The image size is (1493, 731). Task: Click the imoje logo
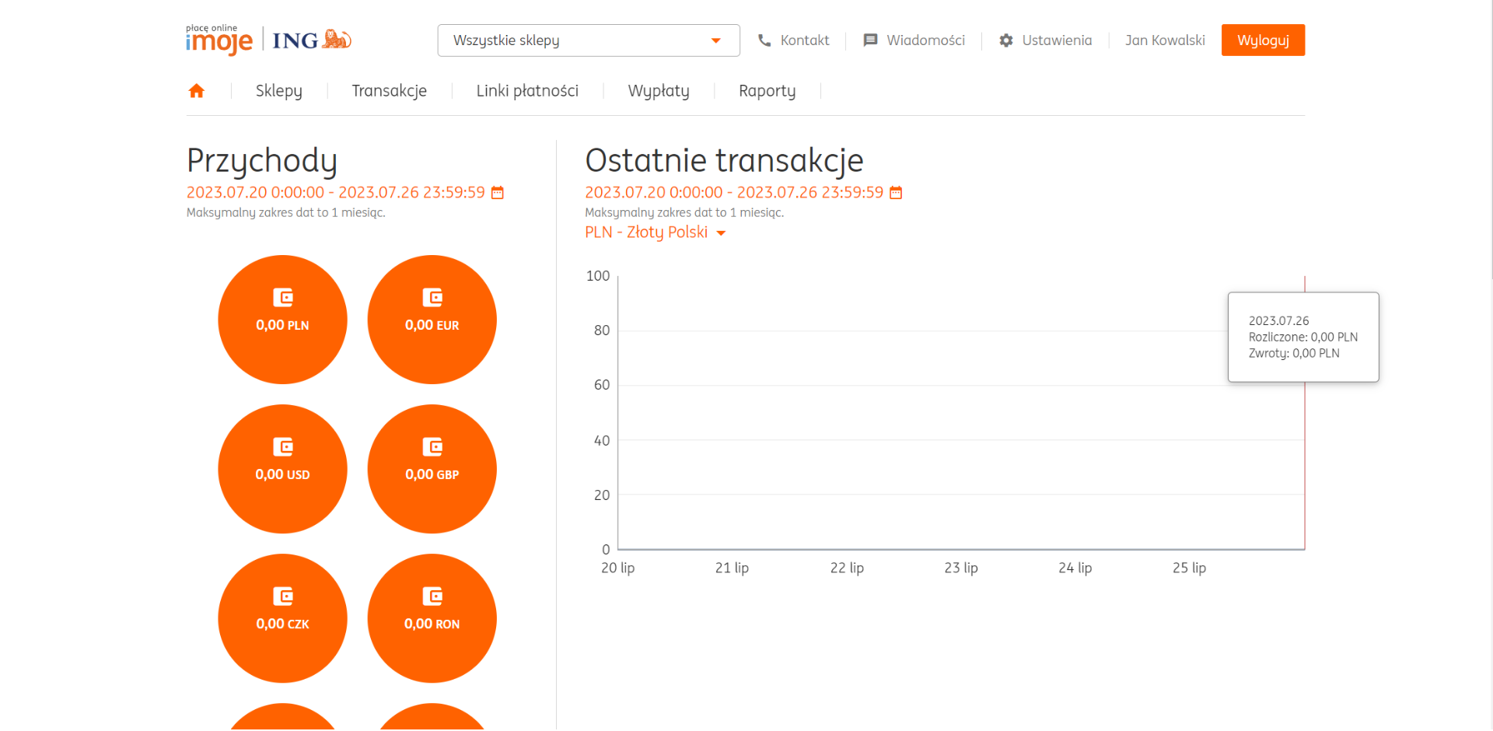point(219,40)
